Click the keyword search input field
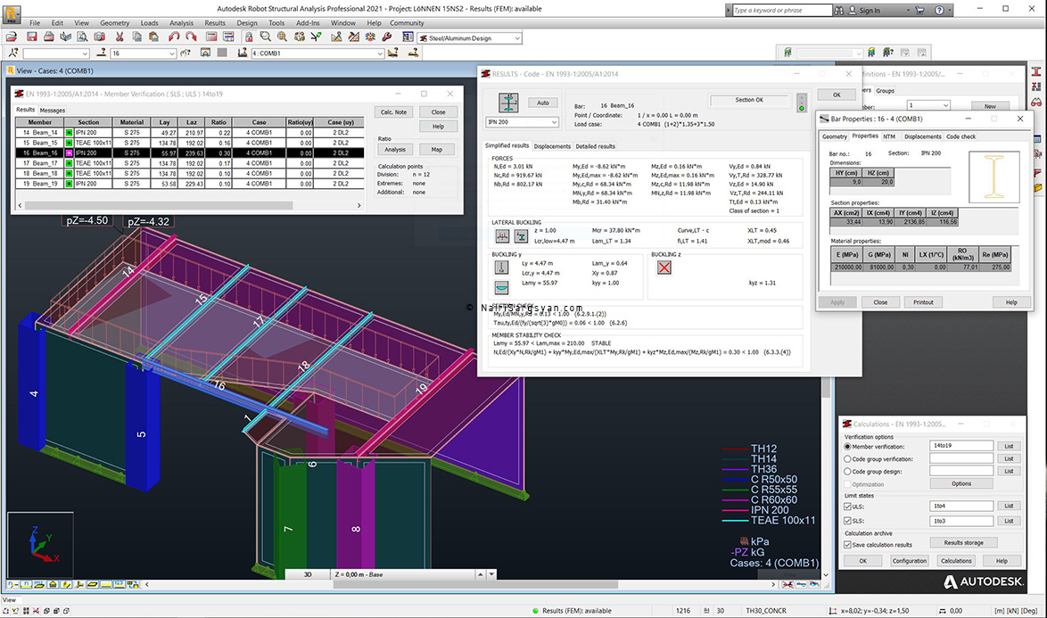This screenshot has height=618, width=1047. tap(782, 10)
